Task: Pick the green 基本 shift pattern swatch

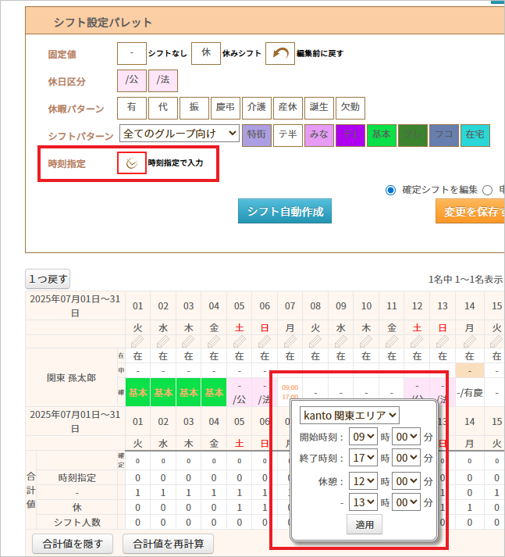Action: tap(381, 134)
